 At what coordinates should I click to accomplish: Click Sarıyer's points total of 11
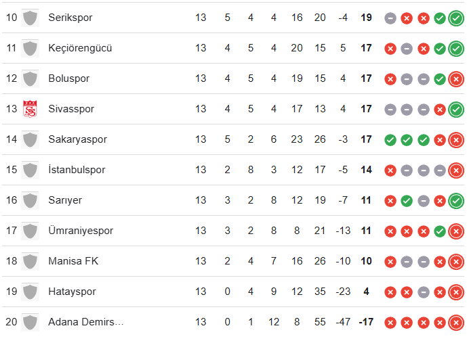366,200
